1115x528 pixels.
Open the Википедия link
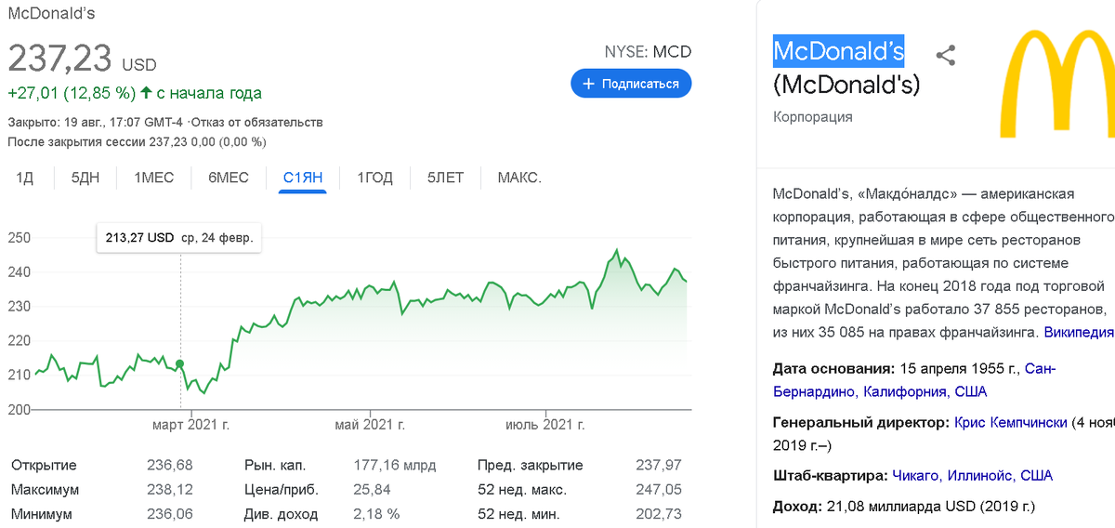[x=1078, y=332]
